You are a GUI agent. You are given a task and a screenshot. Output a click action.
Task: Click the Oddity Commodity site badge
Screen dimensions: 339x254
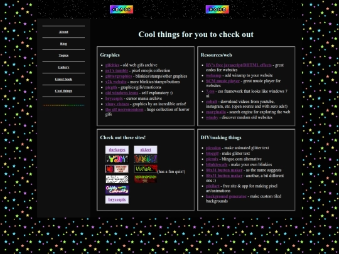point(117,189)
